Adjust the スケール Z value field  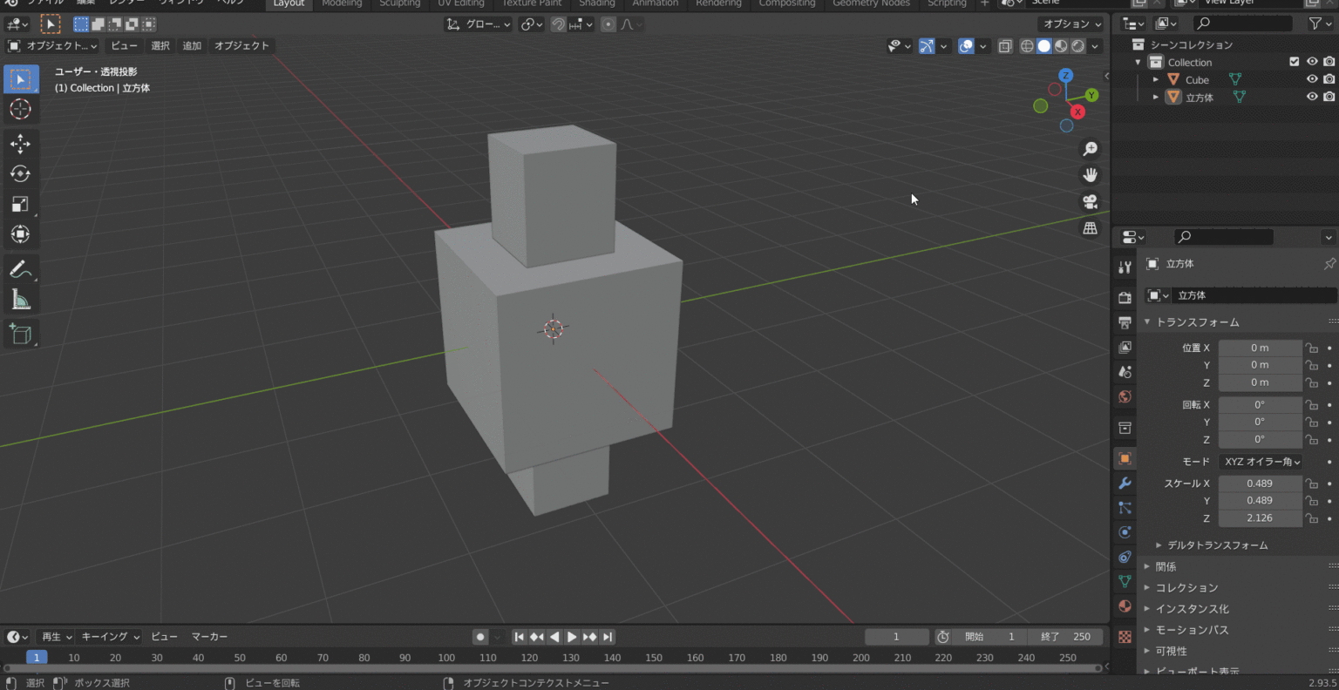coord(1261,517)
